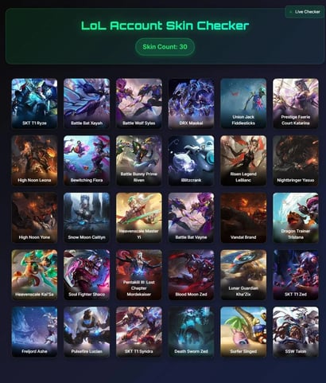Open the Vandal Brand skin card
The width and height of the screenshot is (326, 383).
coord(243,217)
